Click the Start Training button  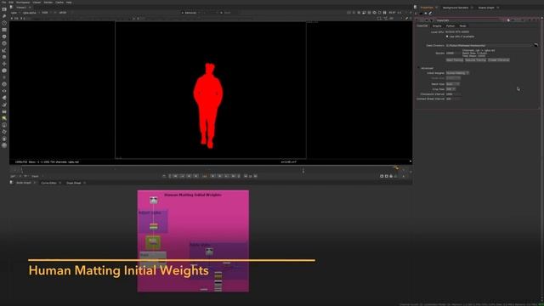click(x=455, y=60)
